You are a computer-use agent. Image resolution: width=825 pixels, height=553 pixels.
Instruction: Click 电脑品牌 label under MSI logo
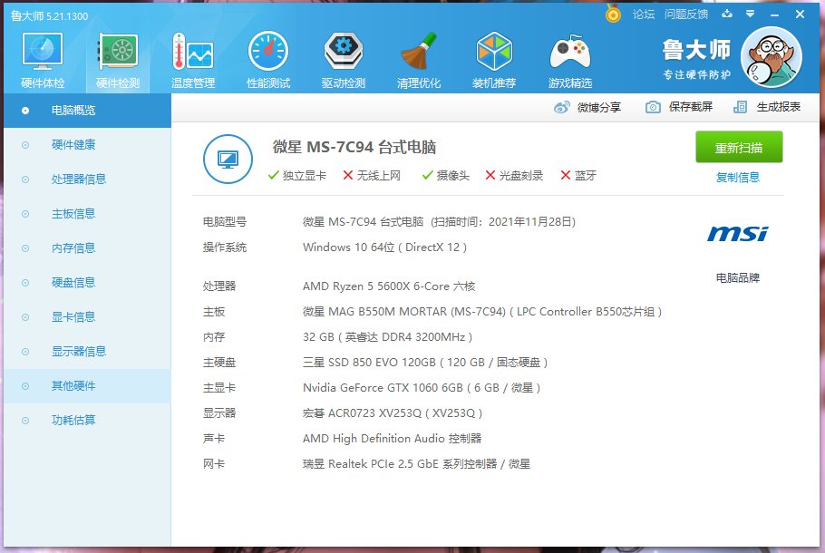[738, 277]
